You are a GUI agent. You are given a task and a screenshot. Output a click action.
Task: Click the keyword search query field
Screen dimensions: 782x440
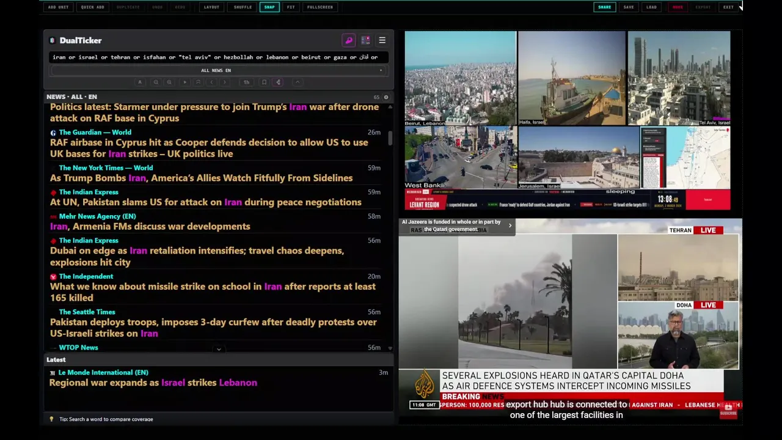[217, 57]
